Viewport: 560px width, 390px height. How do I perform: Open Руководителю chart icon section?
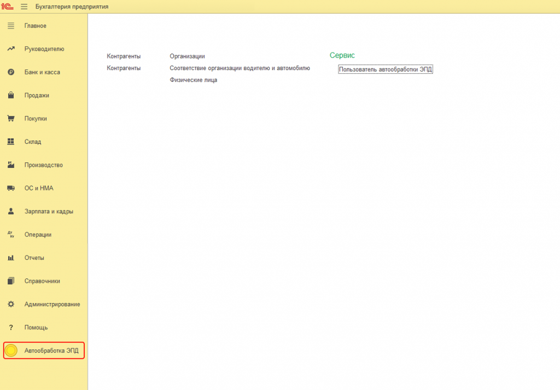[x=11, y=49]
